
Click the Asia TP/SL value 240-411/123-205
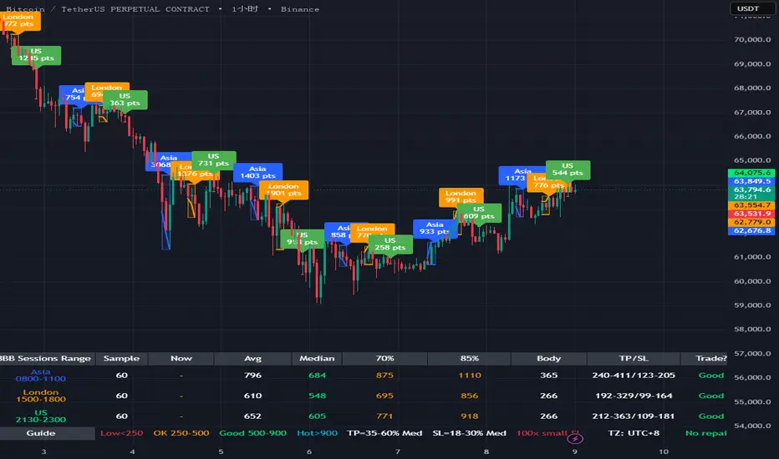point(634,376)
